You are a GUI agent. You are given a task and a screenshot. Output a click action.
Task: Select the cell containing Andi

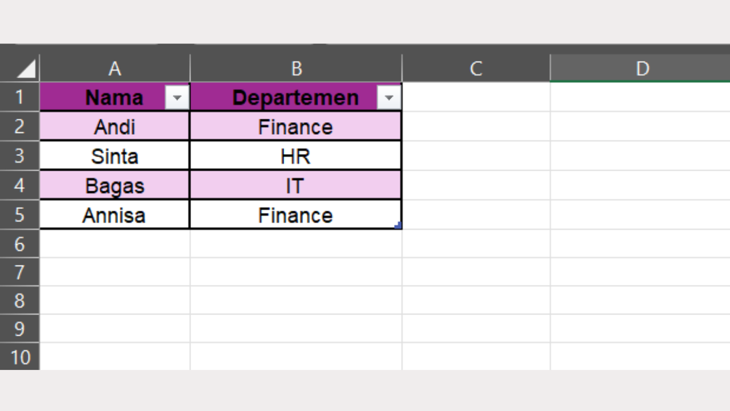tap(114, 127)
